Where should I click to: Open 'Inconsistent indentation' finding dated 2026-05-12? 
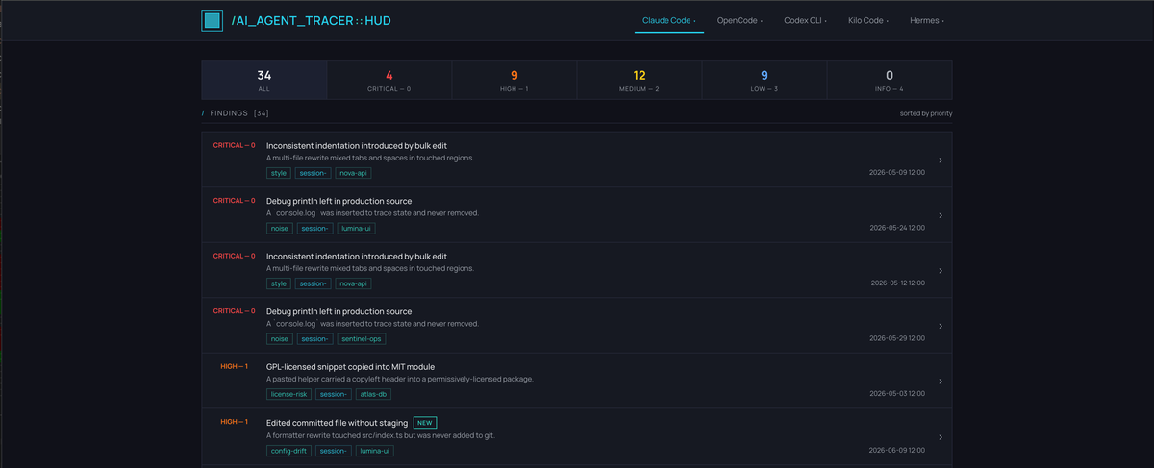coord(357,257)
